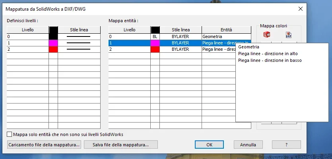Image resolution: width=332 pixels, height=159 pixels.
Task: Click entity cell in Mappa entità row 2
Action: point(219,49)
